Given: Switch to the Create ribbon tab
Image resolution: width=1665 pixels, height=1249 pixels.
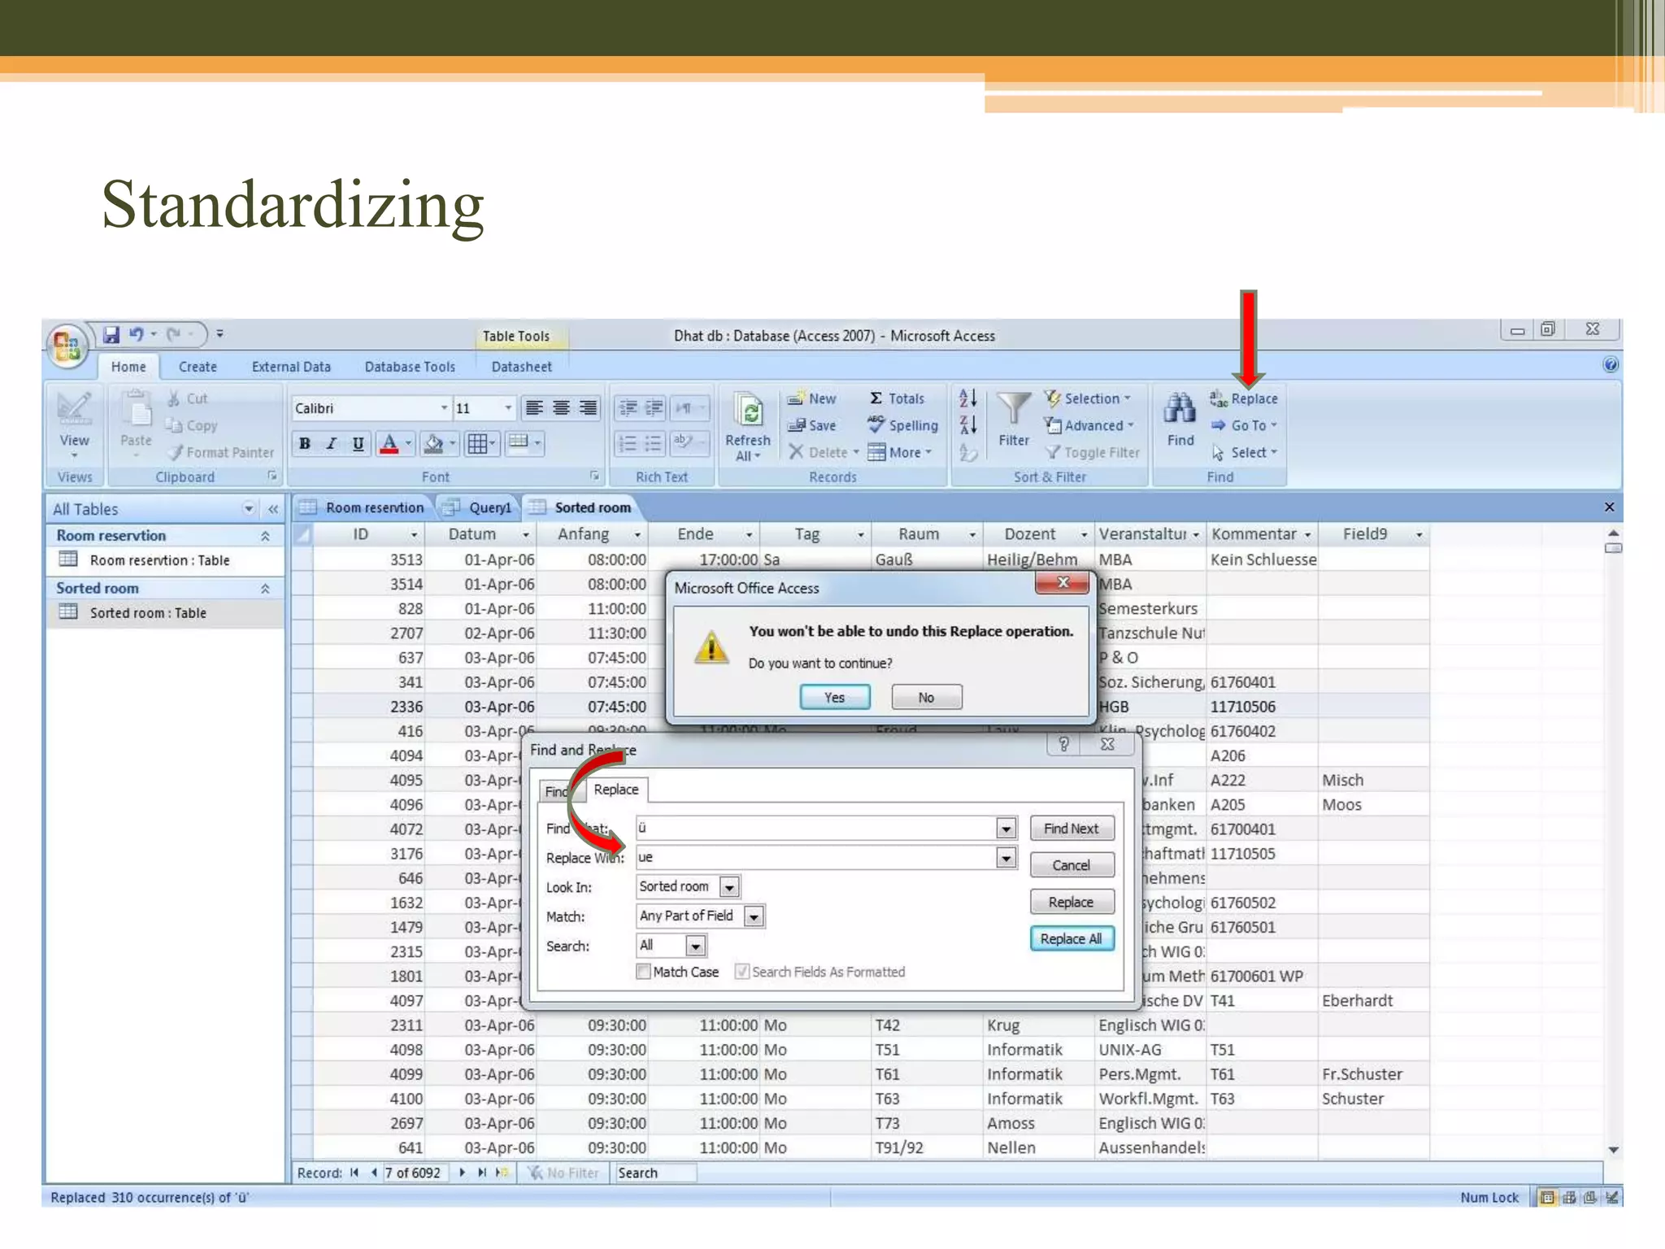Looking at the screenshot, I should pyautogui.click(x=198, y=367).
